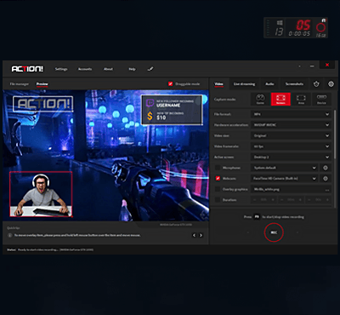Image resolution: width=340 pixels, height=315 pixels.
Task: Start recording with the REC button
Action: (x=274, y=232)
